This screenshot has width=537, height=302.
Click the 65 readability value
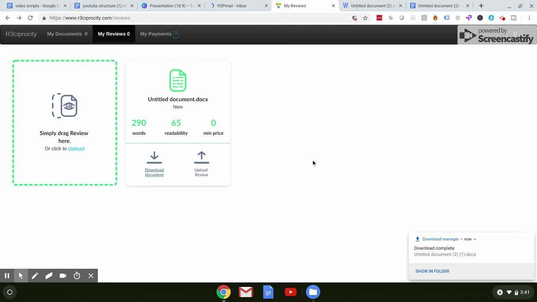176,123
